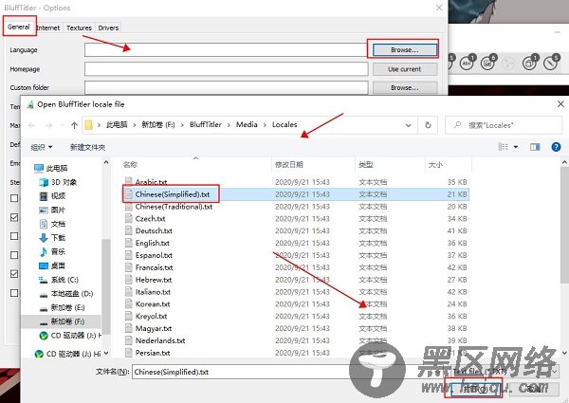Switch to the General tab
569x403 pixels.
19,27
